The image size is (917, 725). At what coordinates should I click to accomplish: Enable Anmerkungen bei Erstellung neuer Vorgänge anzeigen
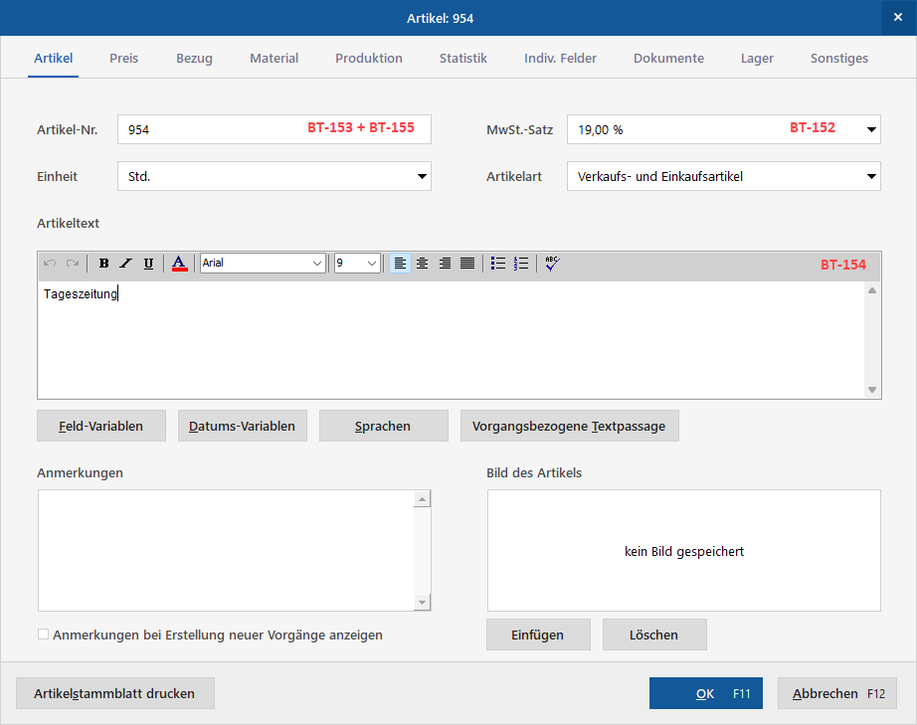[x=44, y=634]
